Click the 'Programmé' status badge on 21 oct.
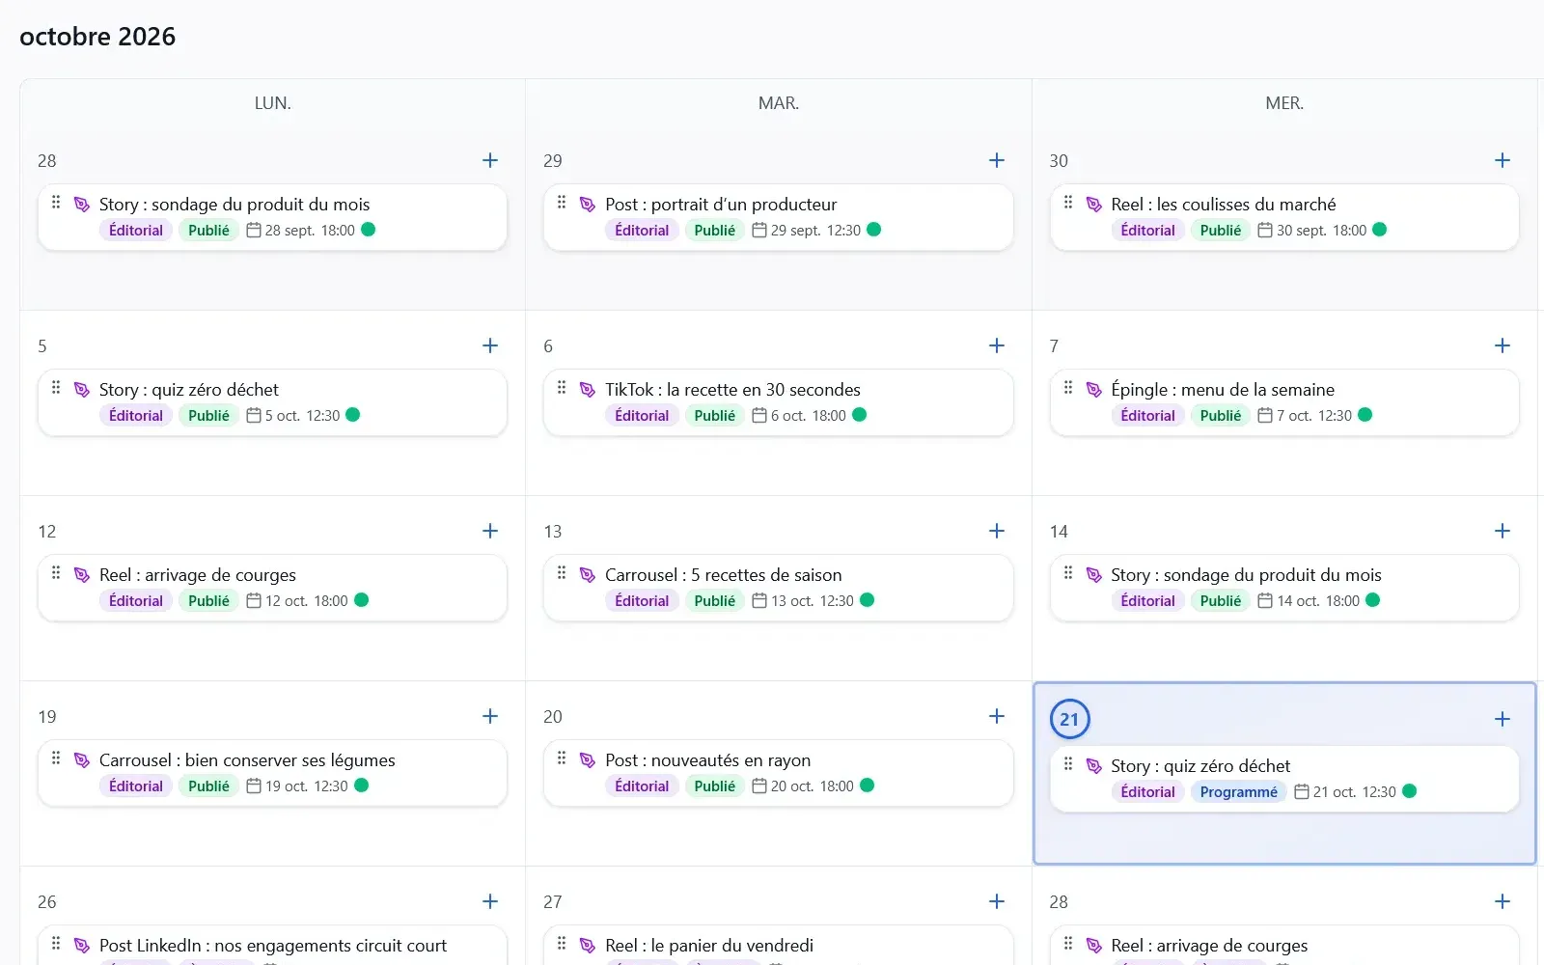The image size is (1544, 965). pyautogui.click(x=1238, y=792)
